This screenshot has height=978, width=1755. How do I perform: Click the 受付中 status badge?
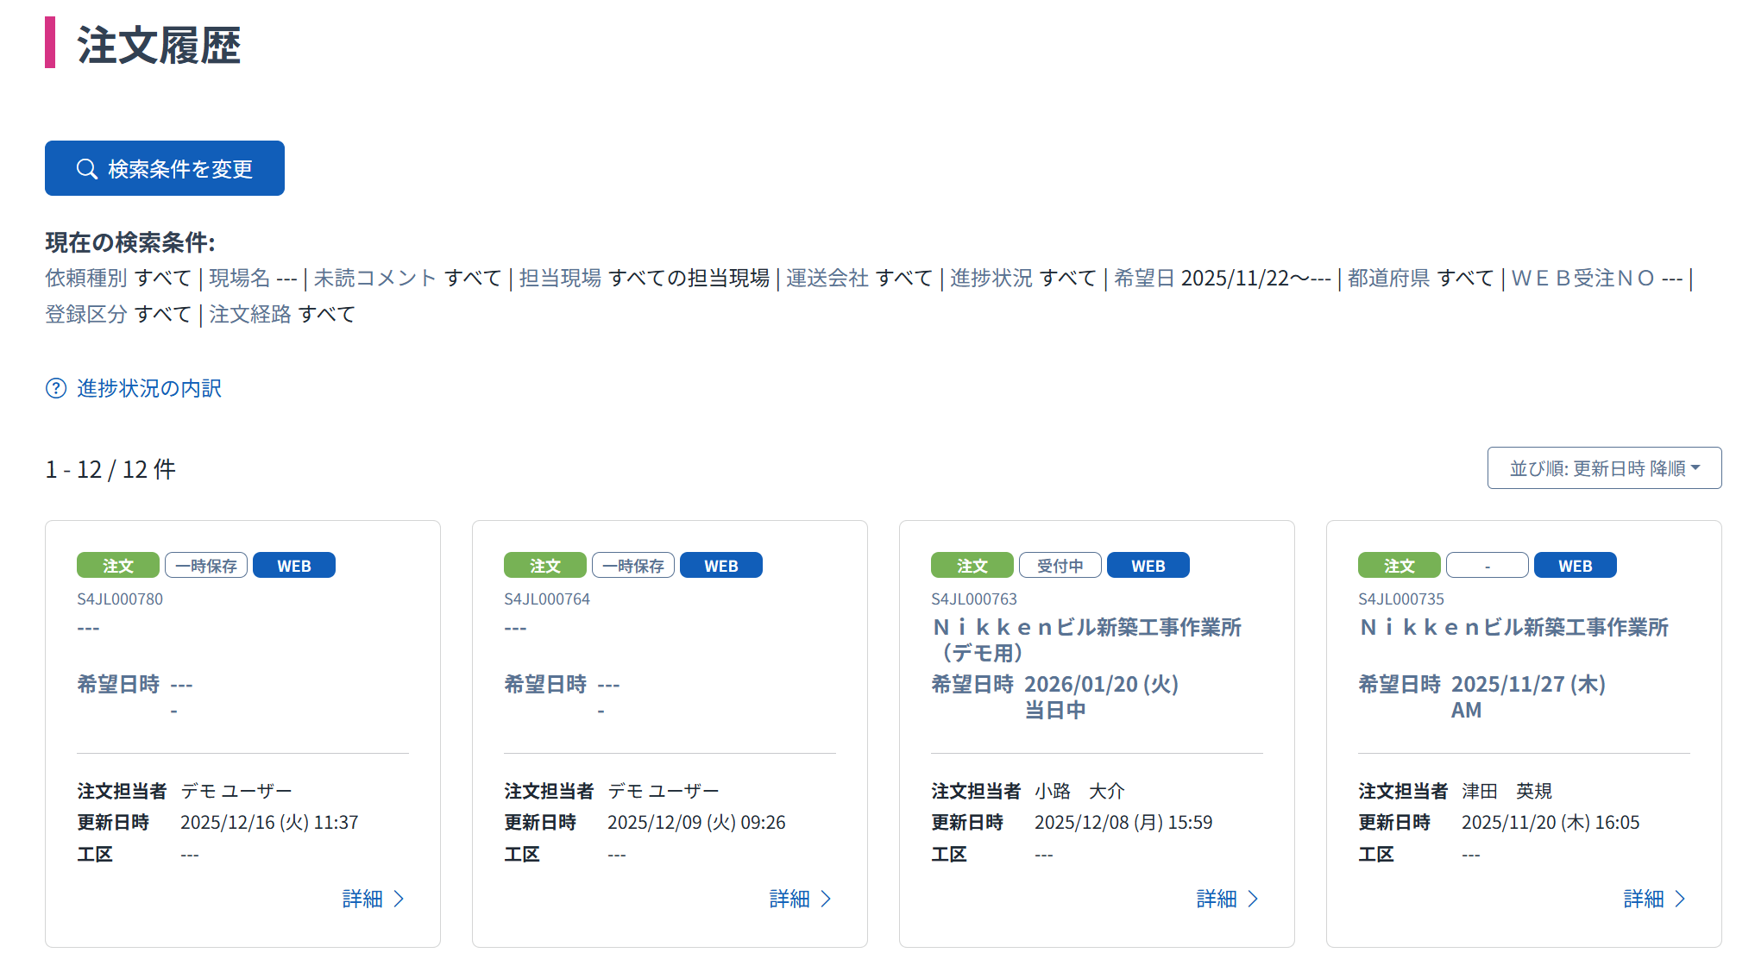[1060, 566]
